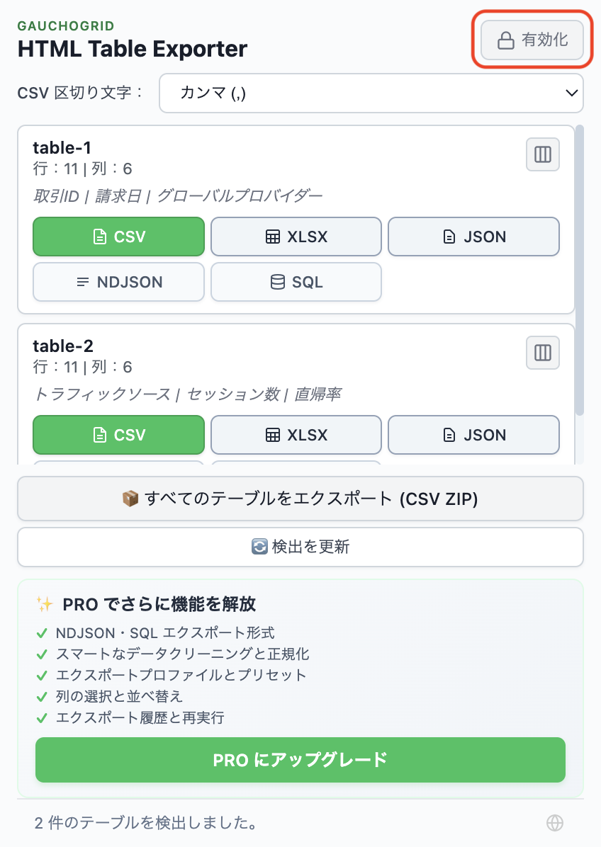Enable the extension via 有効化 toggle
Image resolution: width=601 pixels, height=847 pixels.
533,40
